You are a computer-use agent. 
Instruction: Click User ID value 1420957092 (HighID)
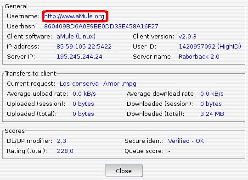210,47
